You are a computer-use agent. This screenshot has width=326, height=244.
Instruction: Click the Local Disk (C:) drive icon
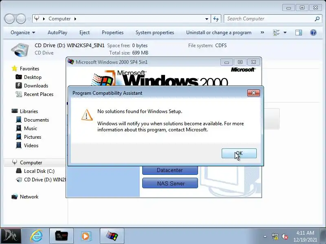(19, 171)
